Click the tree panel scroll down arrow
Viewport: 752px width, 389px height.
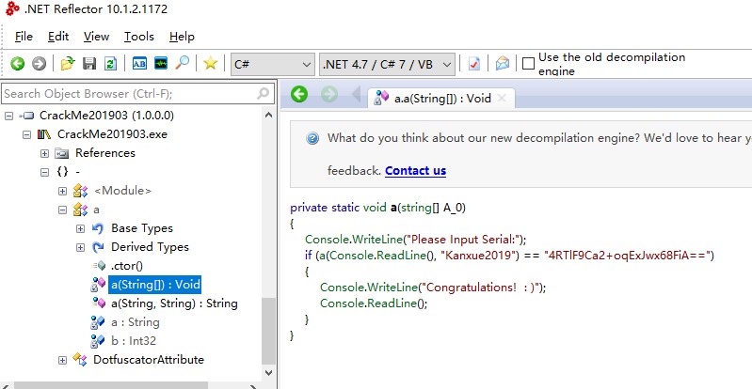(x=268, y=373)
